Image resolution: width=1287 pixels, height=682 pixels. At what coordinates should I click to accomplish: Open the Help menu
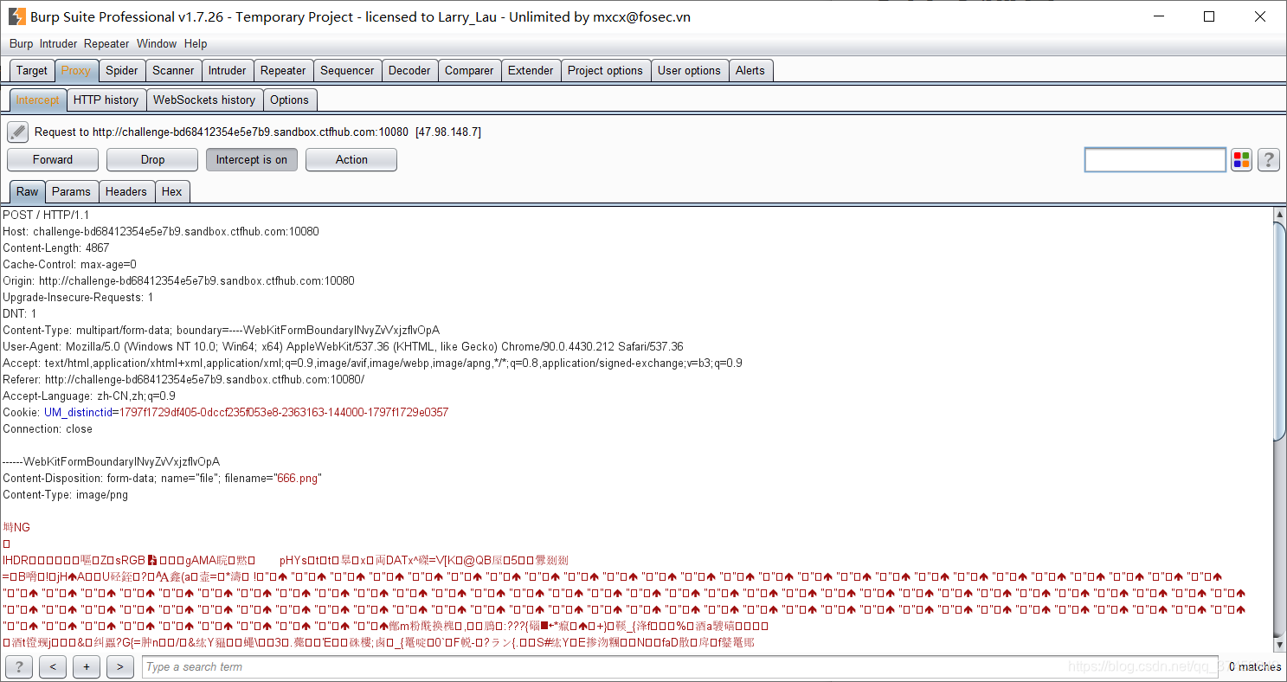coord(196,43)
